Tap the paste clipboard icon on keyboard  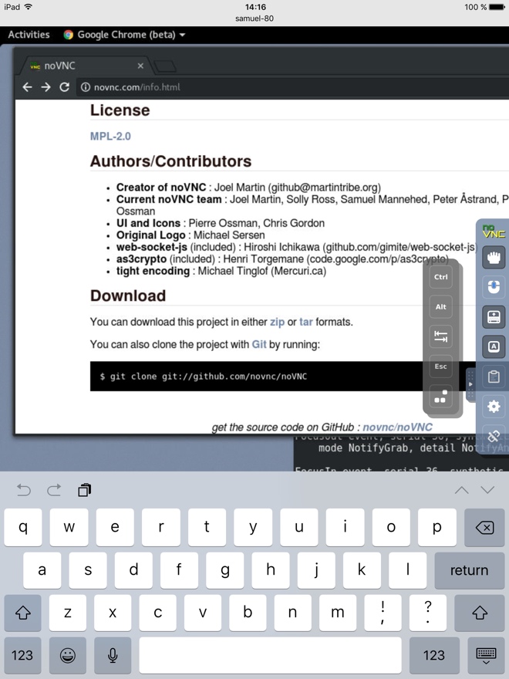(x=84, y=490)
